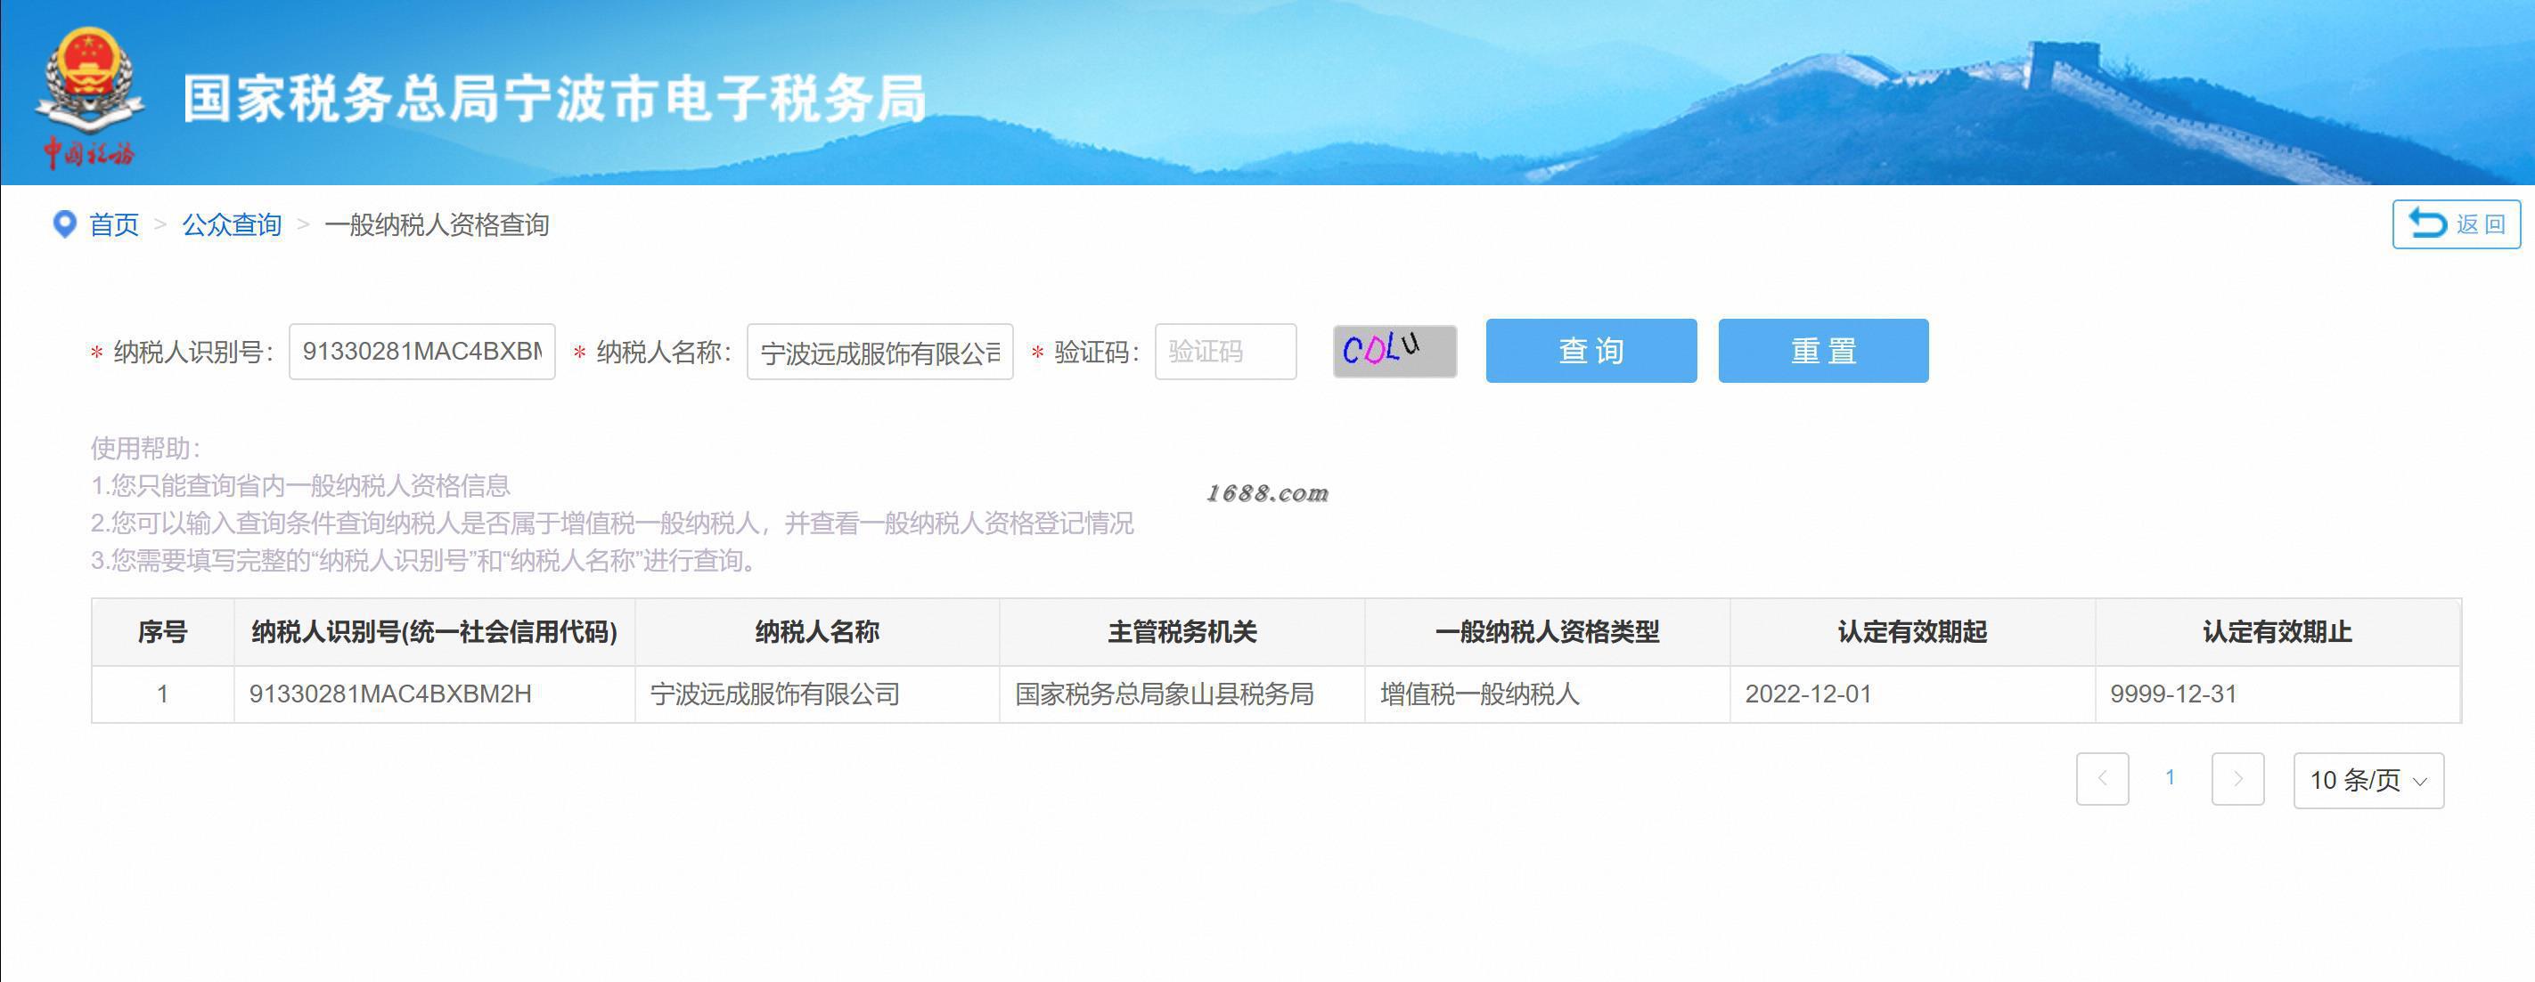Focus the 纳税人识别号 input field

coord(421,352)
